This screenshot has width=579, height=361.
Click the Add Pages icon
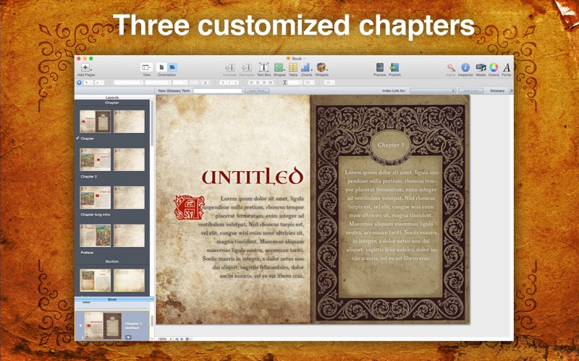tap(85, 67)
